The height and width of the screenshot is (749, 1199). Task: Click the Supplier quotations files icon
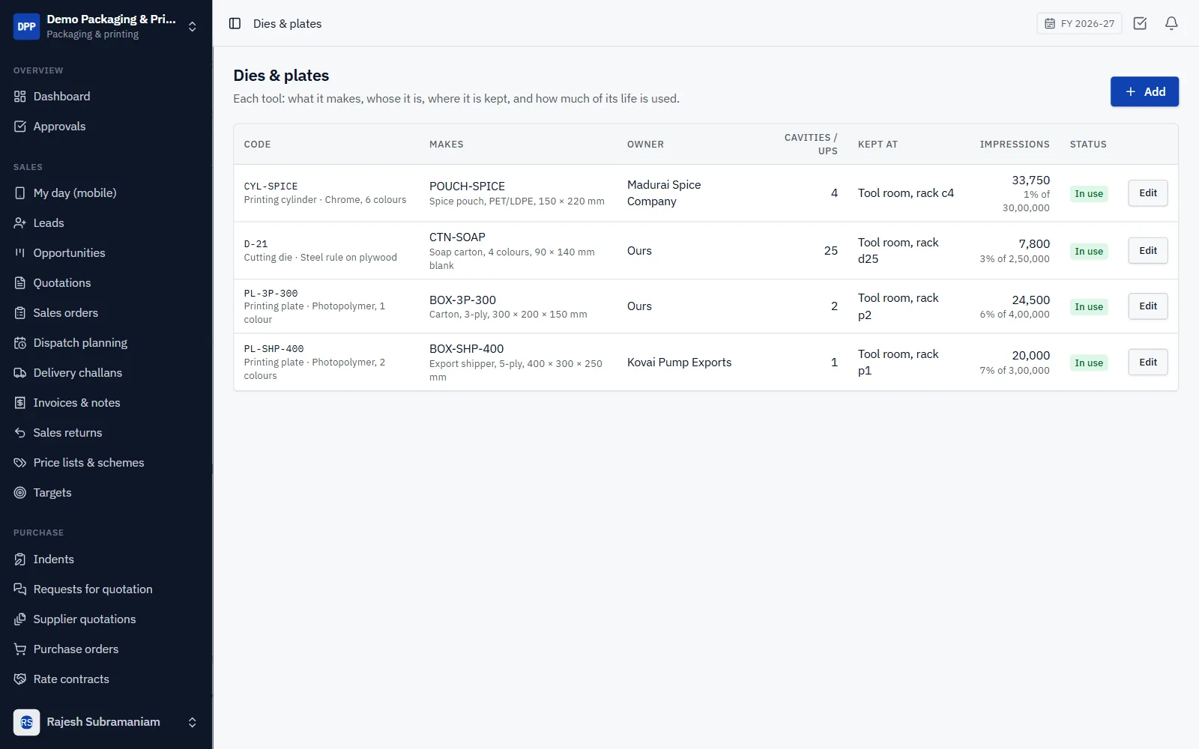pyautogui.click(x=20, y=619)
